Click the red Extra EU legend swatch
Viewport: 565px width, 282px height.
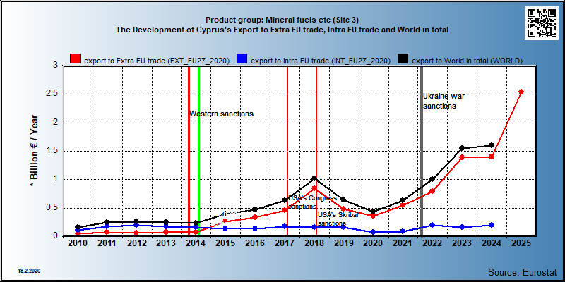tap(76, 60)
